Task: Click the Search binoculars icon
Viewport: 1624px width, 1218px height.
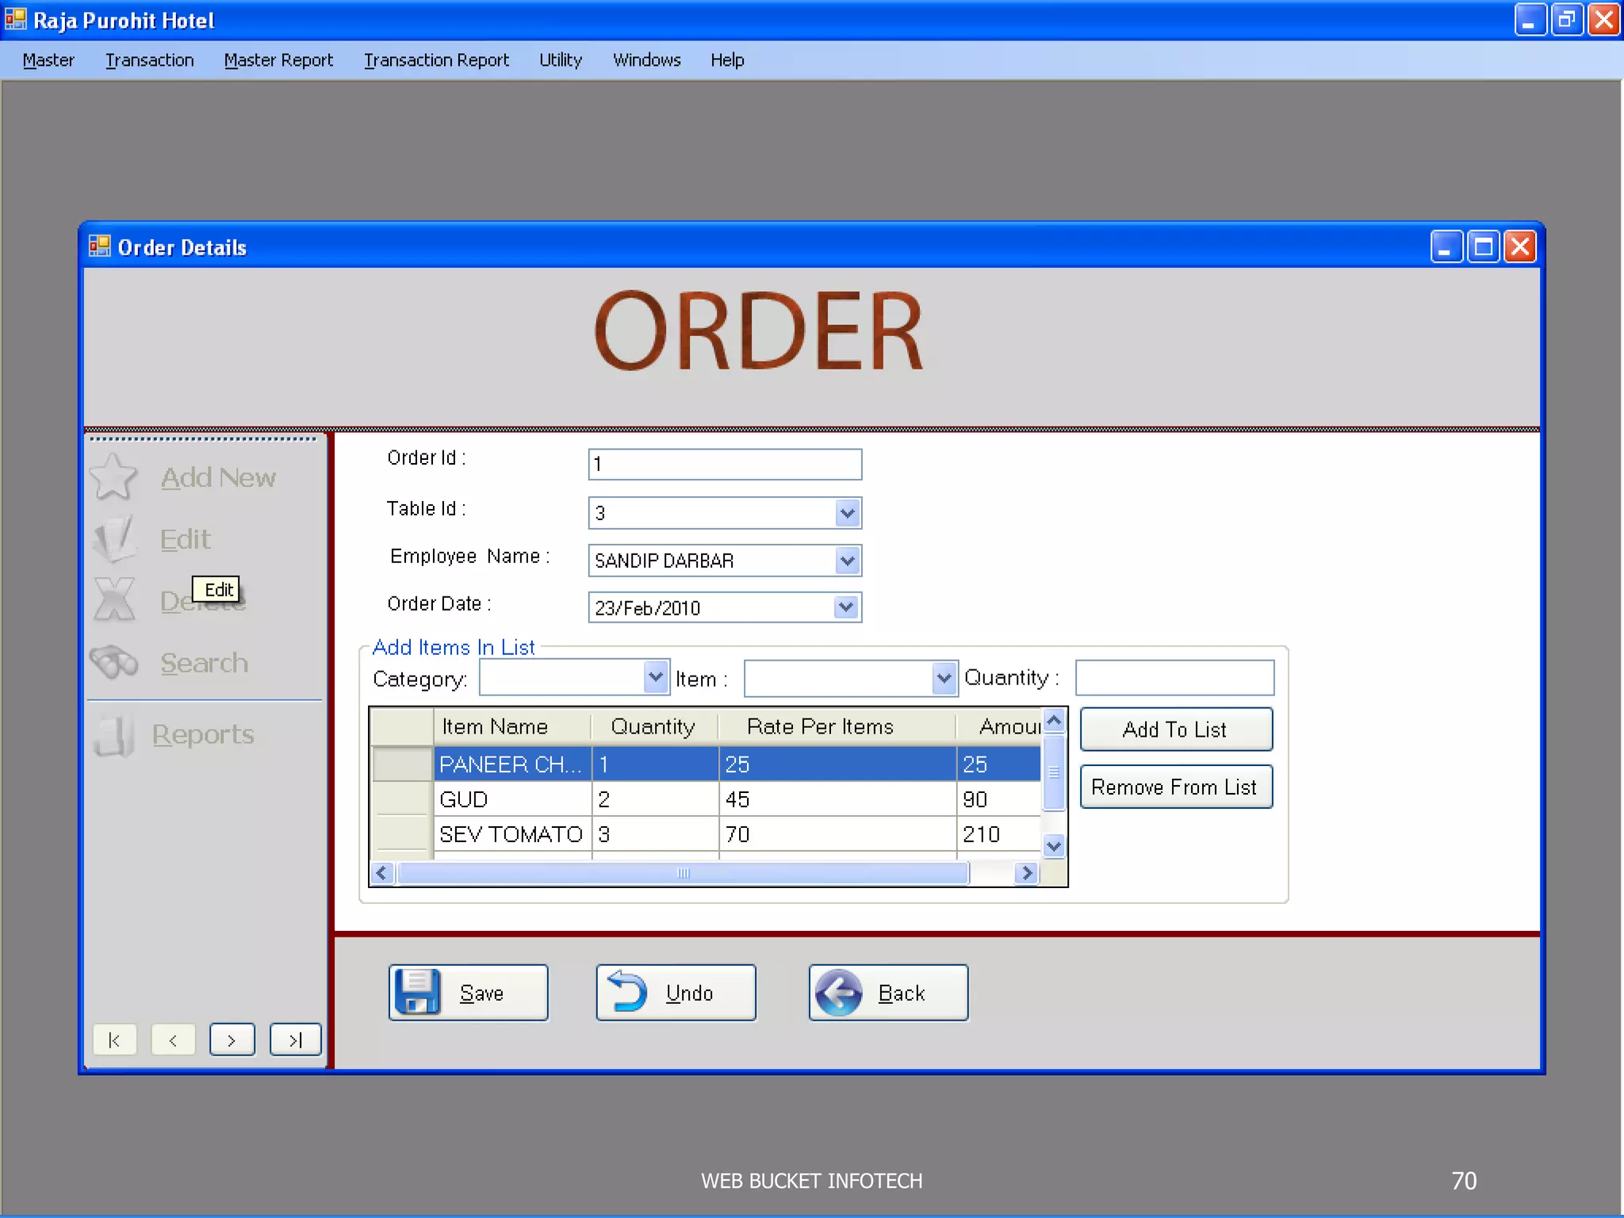Action: pos(114,662)
